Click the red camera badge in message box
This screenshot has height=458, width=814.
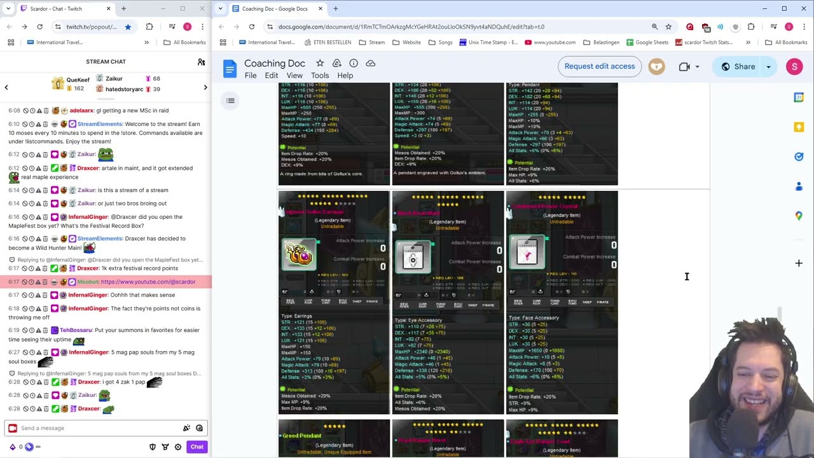click(x=12, y=428)
